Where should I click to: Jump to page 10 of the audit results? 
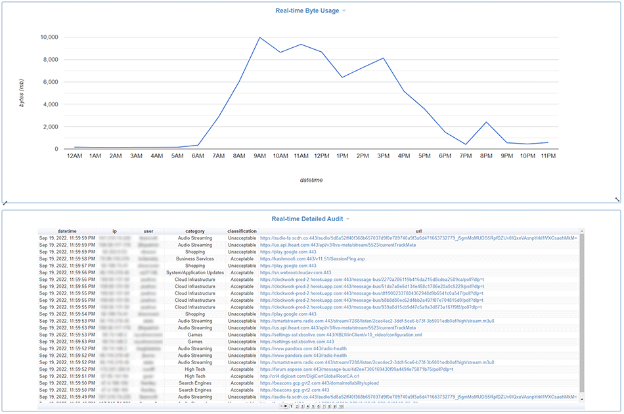tap(340, 407)
